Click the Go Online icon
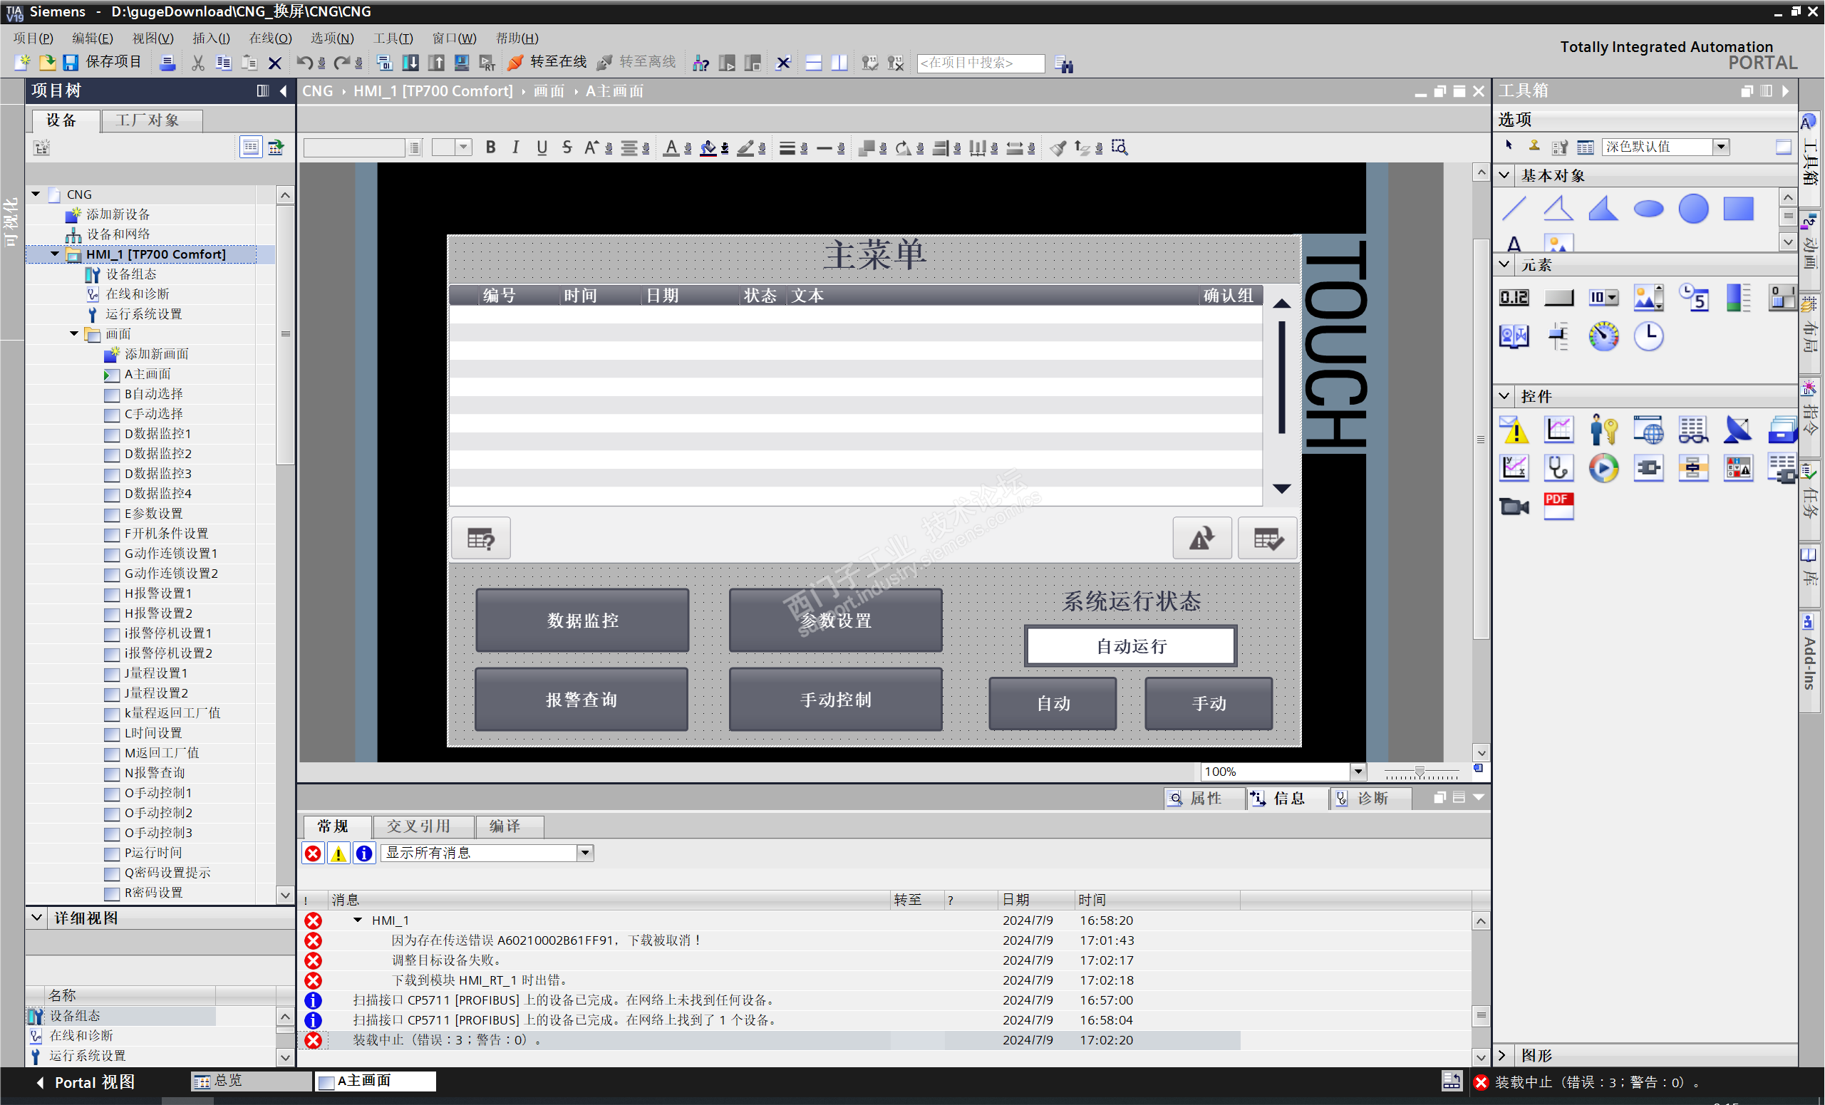 515,63
